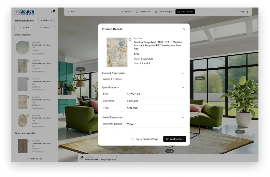Open the AI styles button

tap(47, 20)
